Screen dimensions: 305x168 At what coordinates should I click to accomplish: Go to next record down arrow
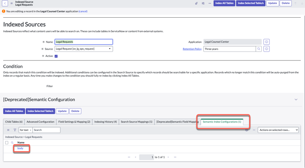[302, 3]
